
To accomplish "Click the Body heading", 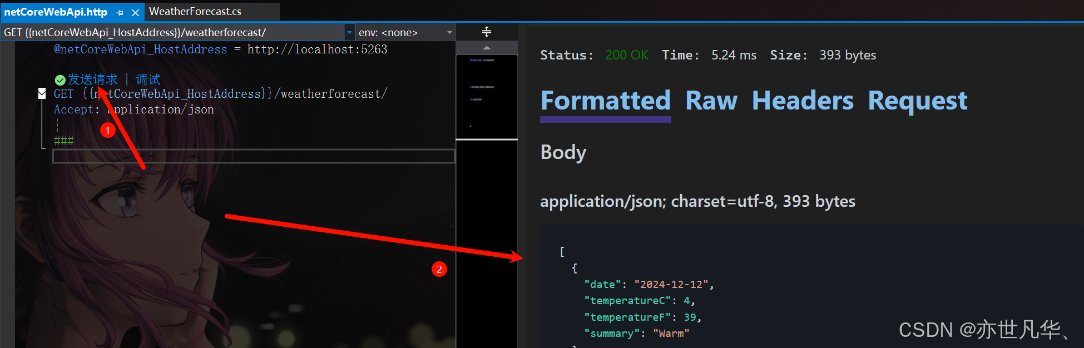I will click(563, 152).
